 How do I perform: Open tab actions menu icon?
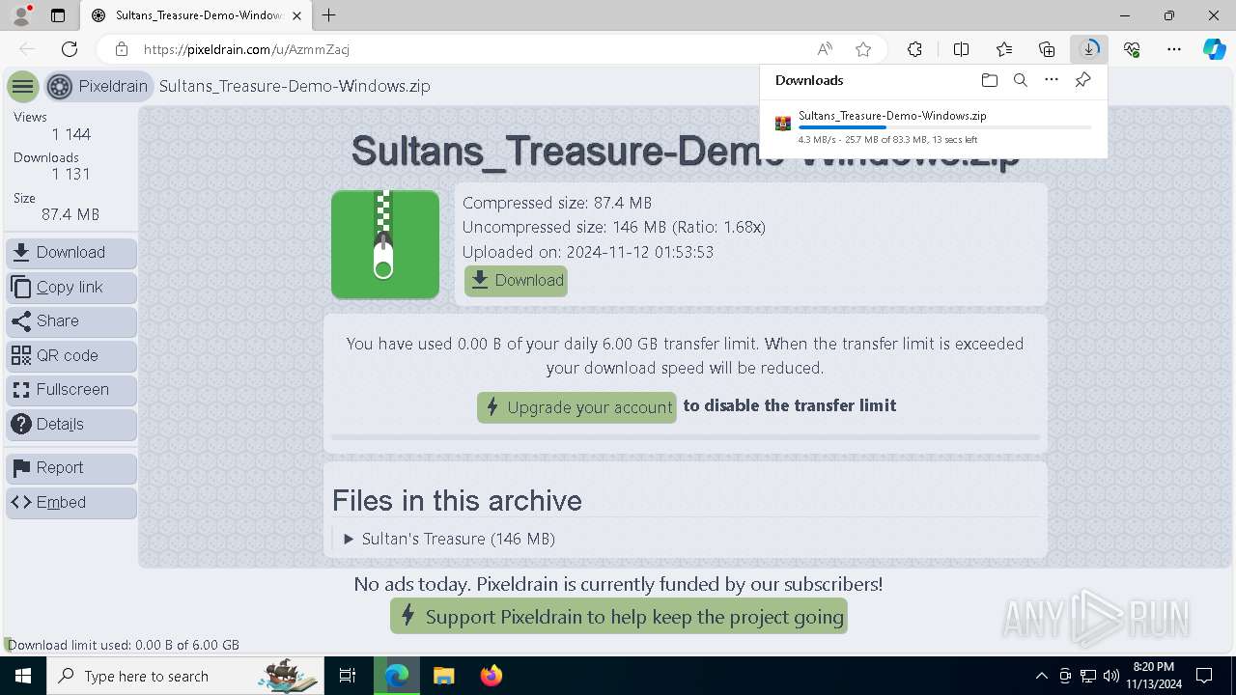pos(58,15)
